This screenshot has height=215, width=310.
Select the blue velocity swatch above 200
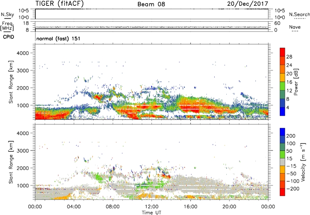(282, 132)
